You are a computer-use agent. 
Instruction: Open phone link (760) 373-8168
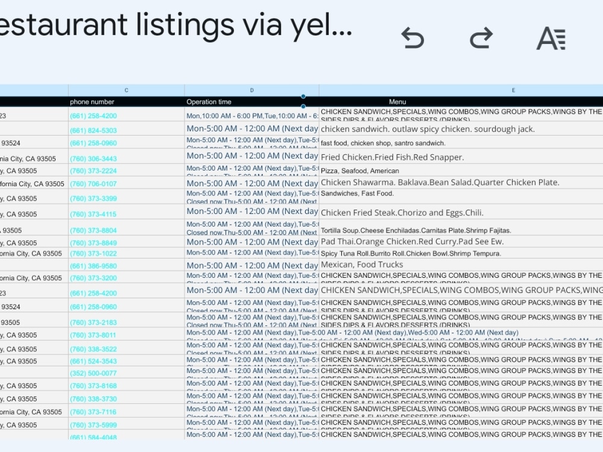[93, 386]
